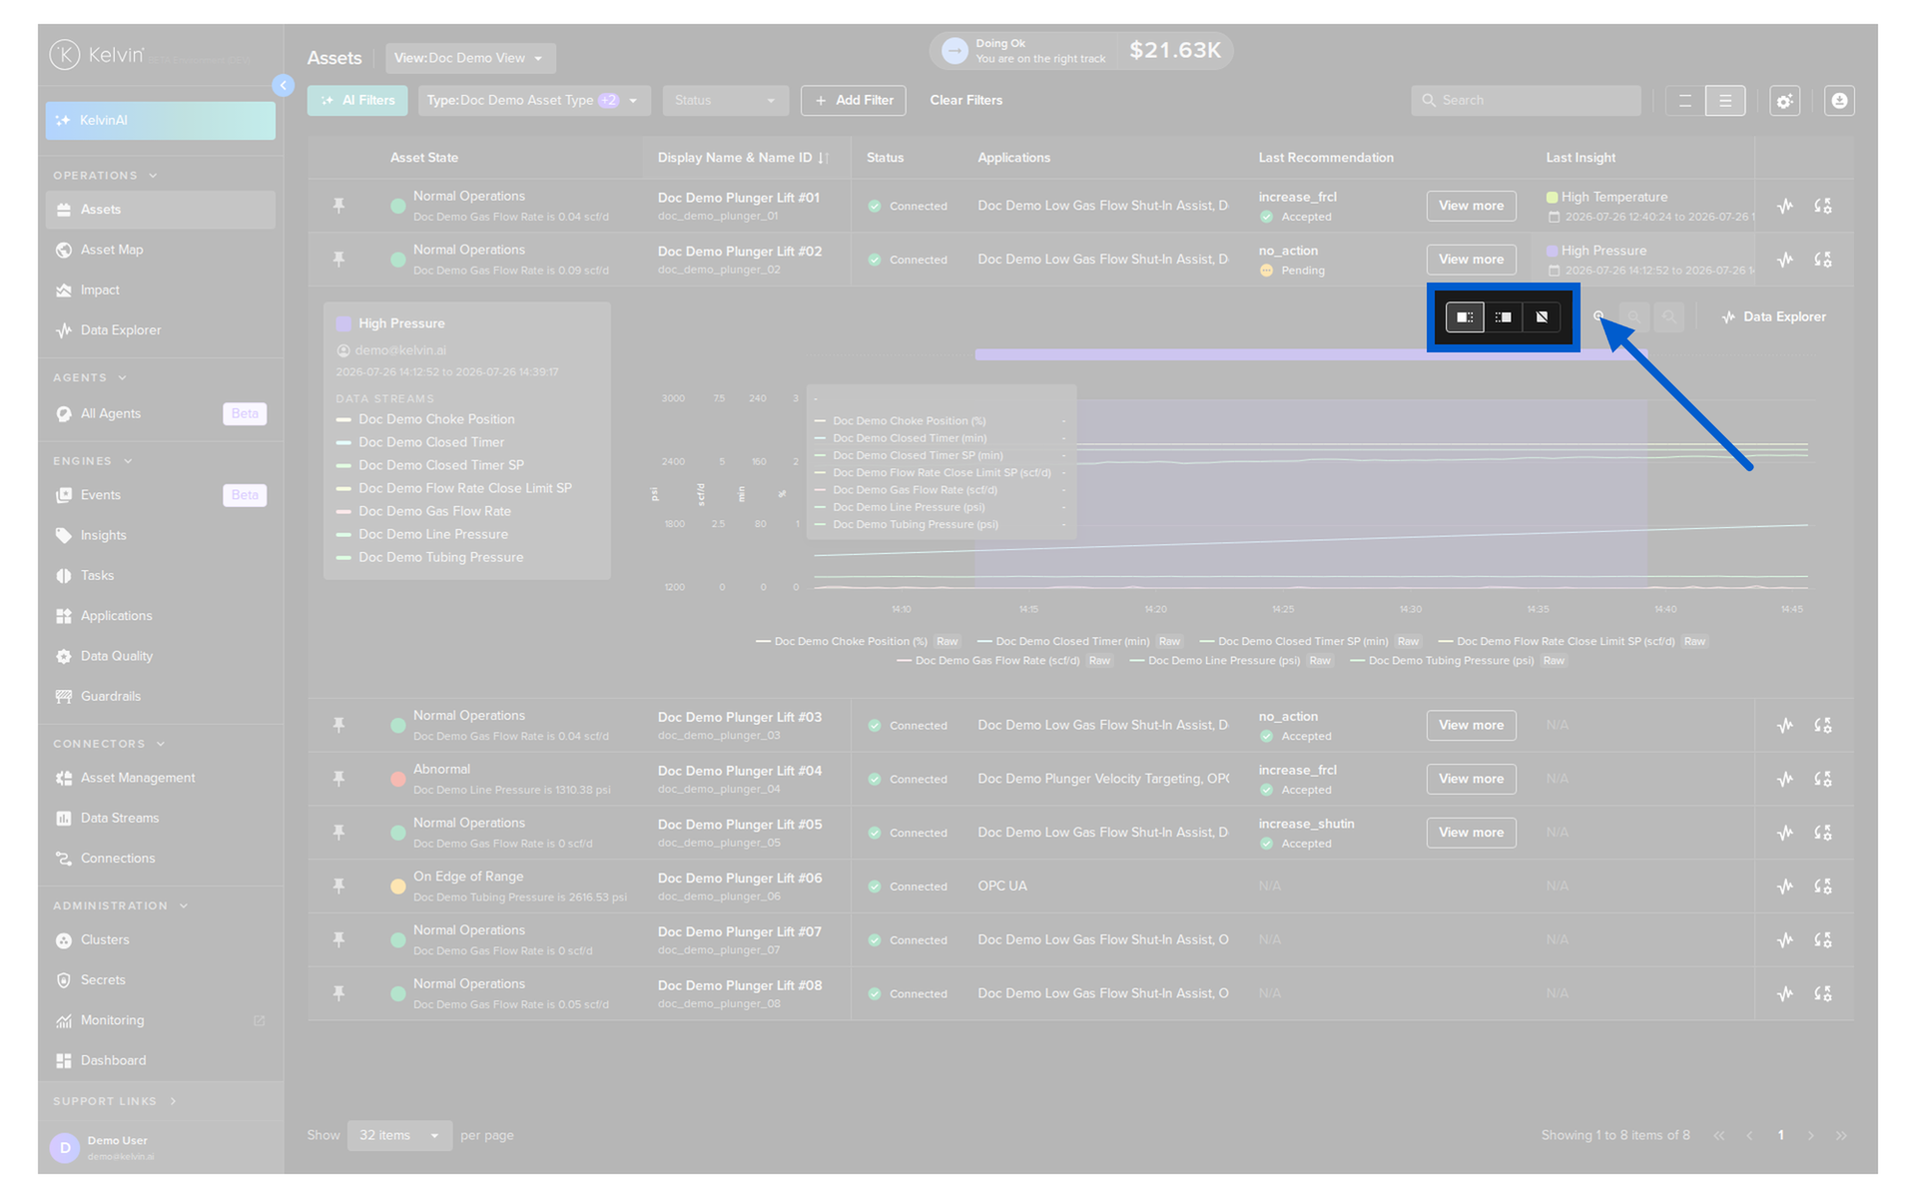Collapse the Administration section

(x=184, y=905)
